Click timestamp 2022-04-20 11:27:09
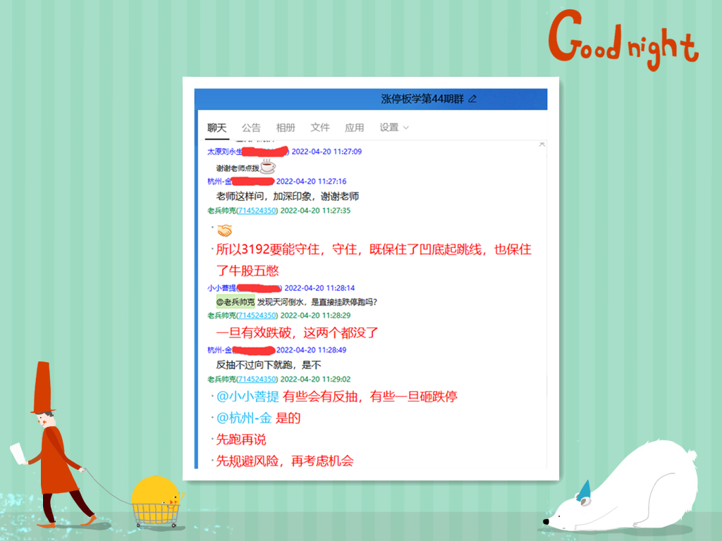 [326, 152]
